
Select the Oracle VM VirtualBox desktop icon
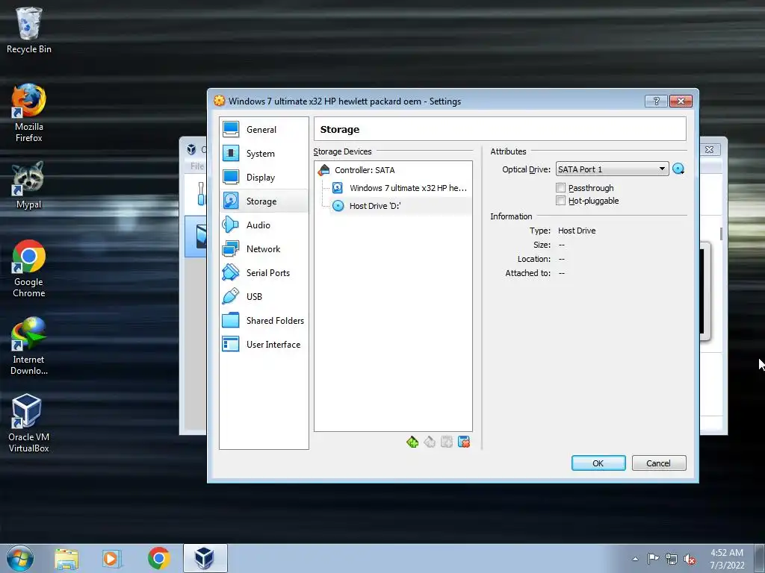coord(28,424)
